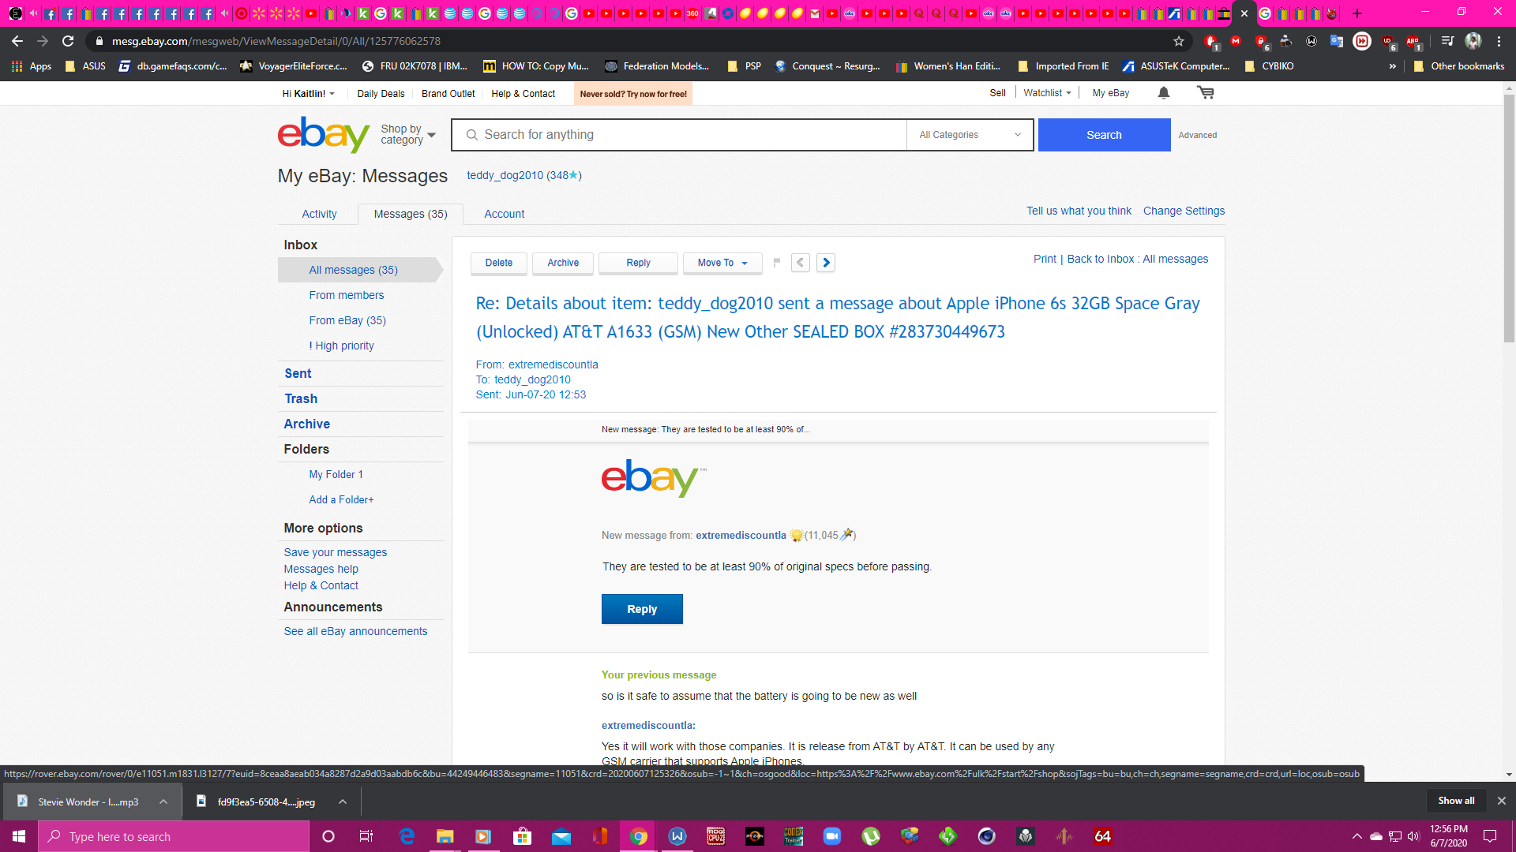
Task: Click the blue Reply button below message
Action: pyautogui.click(x=642, y=609)
